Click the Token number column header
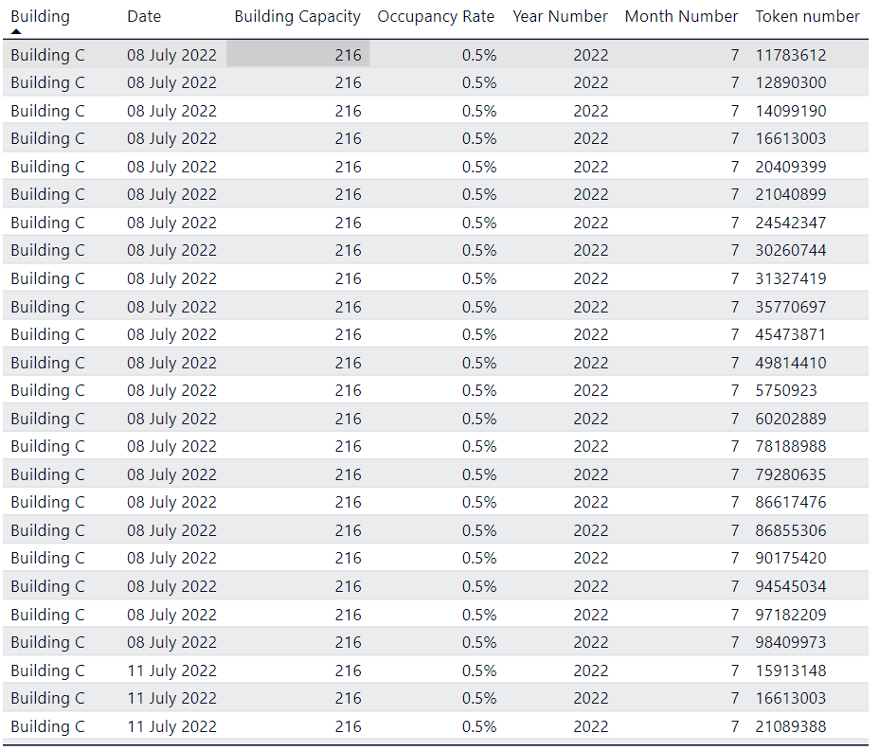 pos(807,17)
